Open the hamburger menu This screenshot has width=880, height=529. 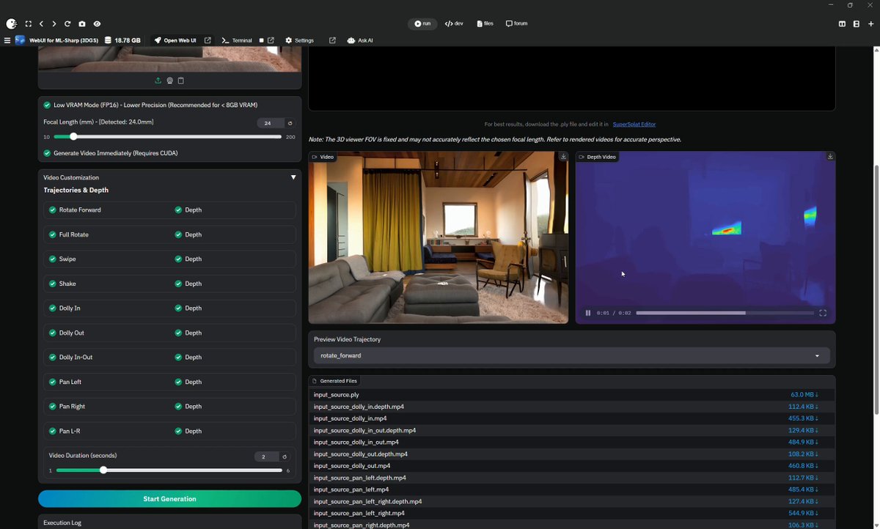7,40
